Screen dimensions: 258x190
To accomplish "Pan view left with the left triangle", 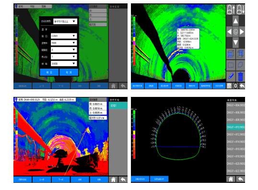I will [x=229, y=32].
